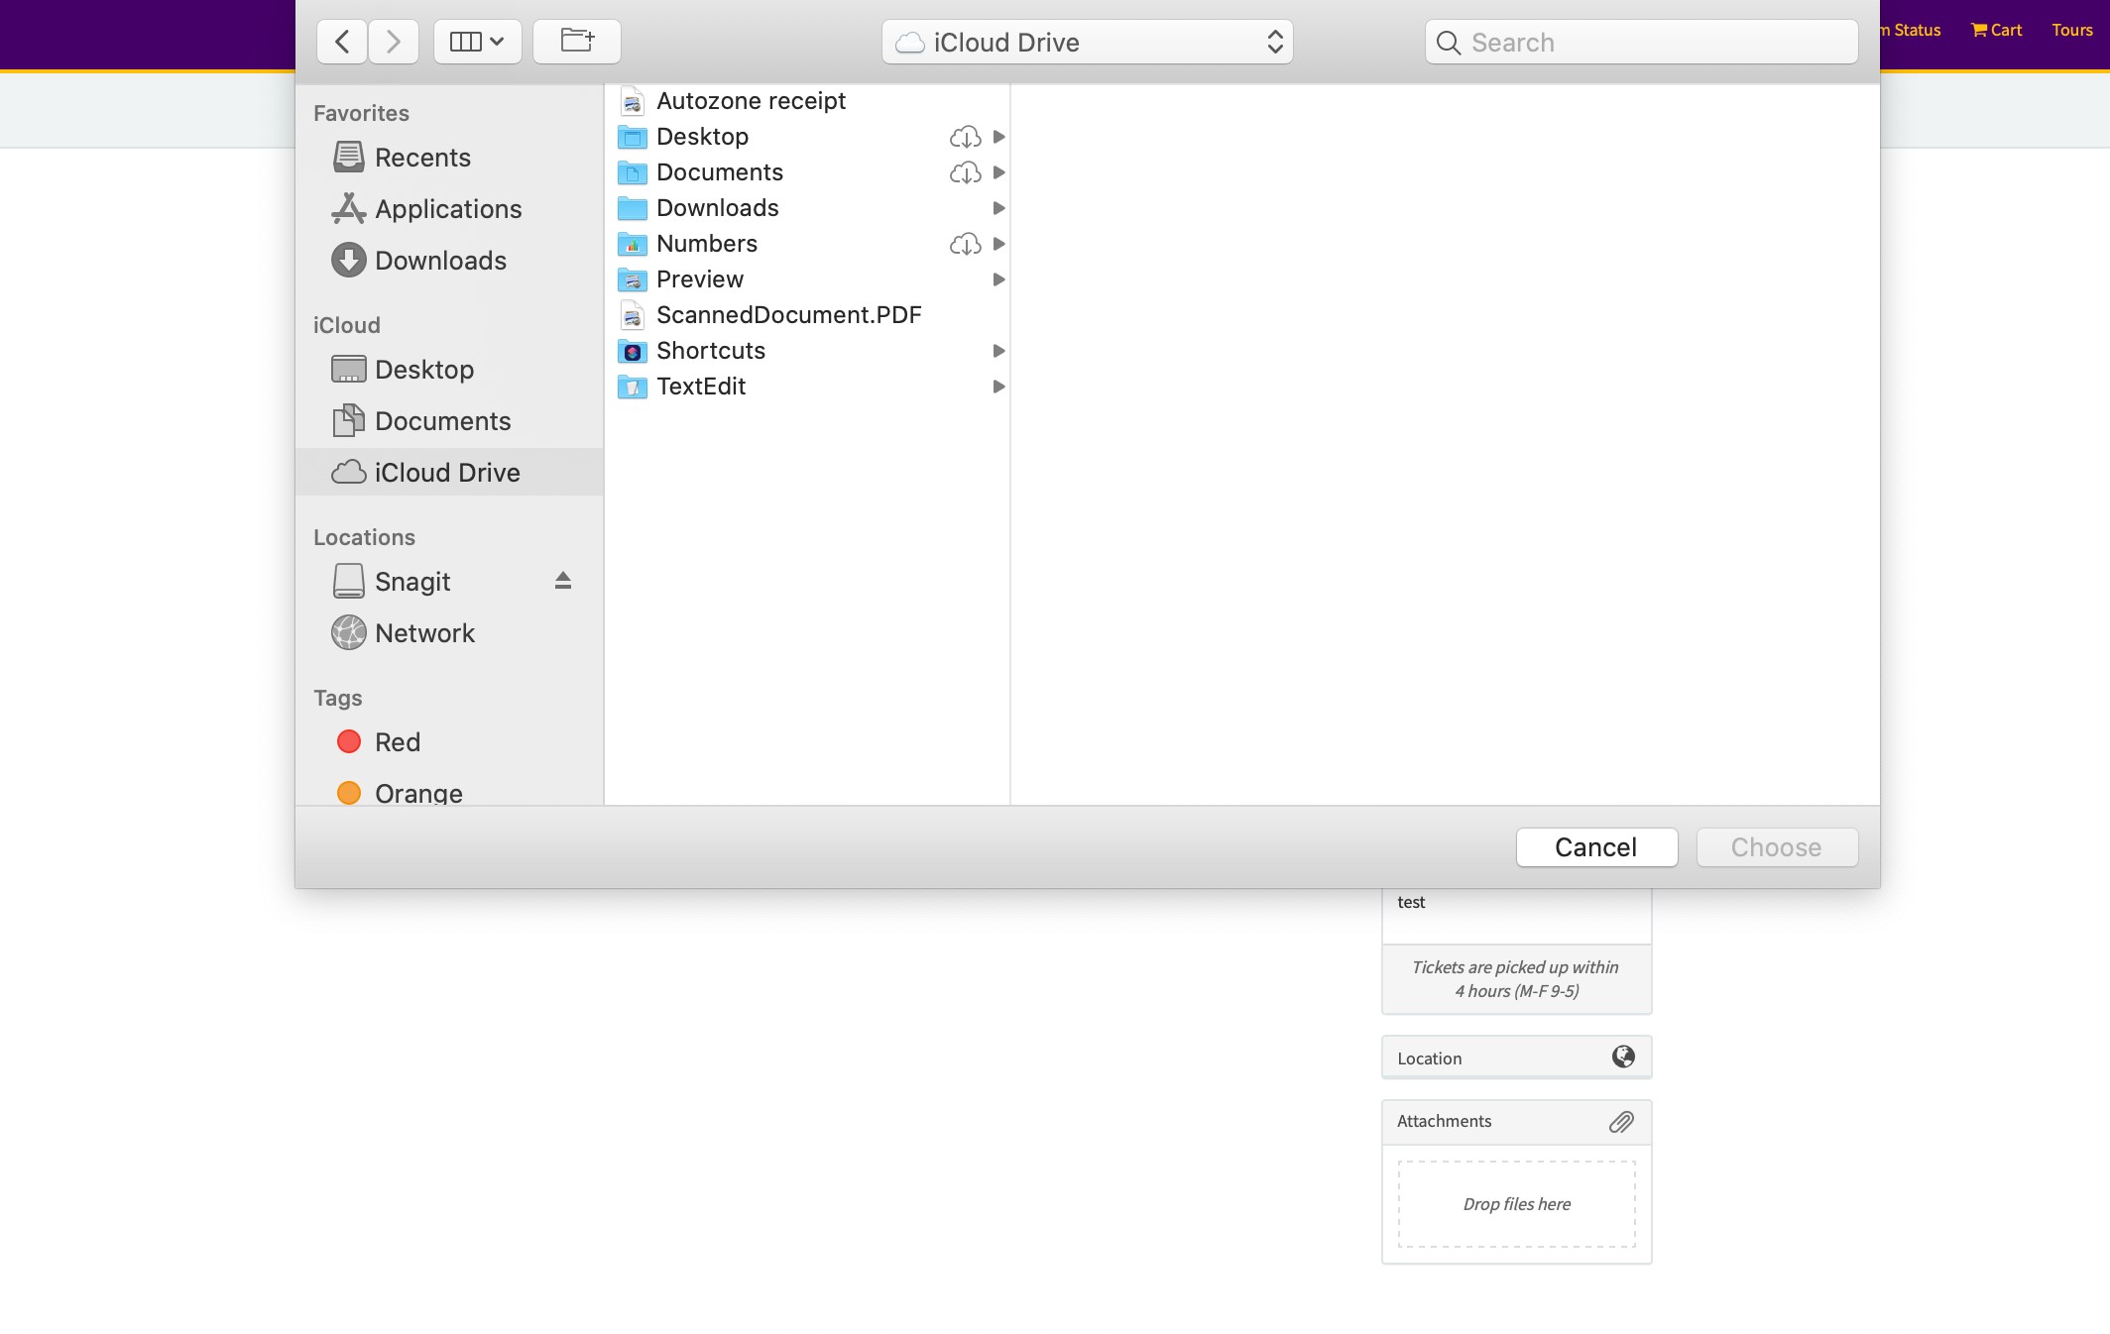Click the Search field
2110x1334 pixels.
[1641, 42]
